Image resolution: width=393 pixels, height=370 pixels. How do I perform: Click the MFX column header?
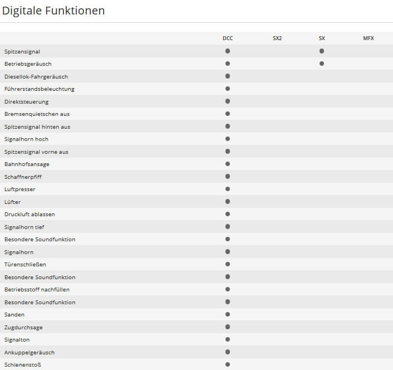tap(369, 38)
